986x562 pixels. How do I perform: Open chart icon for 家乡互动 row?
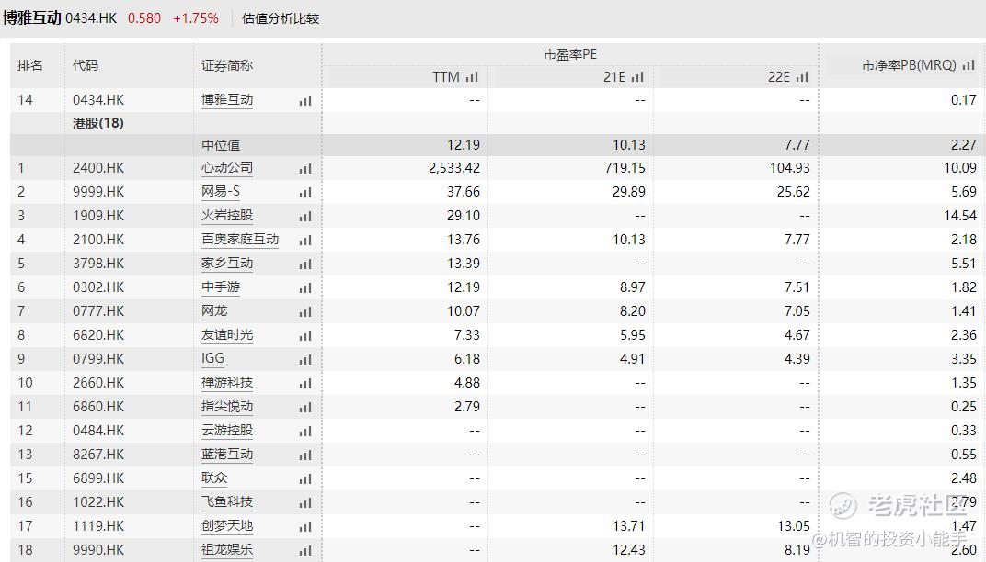click(305, 264)
